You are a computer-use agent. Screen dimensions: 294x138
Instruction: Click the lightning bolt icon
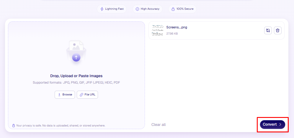(x=102, y=9)
